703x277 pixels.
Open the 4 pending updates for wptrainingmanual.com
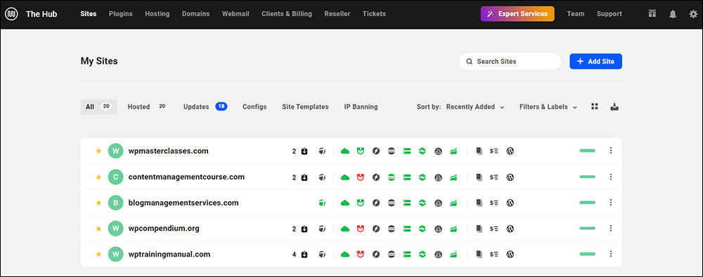300,254
